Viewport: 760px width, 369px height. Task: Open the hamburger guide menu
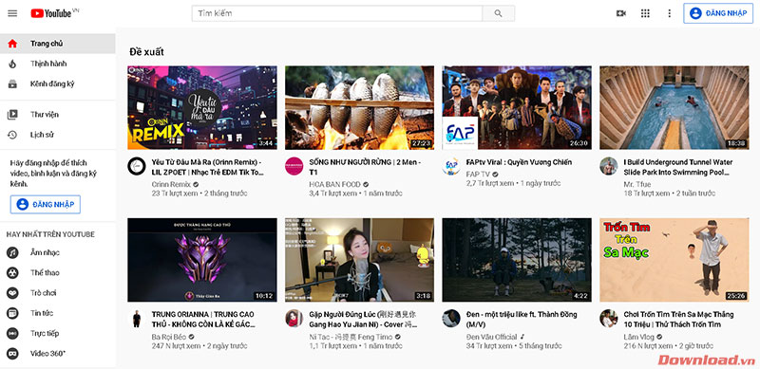[12, 13]
